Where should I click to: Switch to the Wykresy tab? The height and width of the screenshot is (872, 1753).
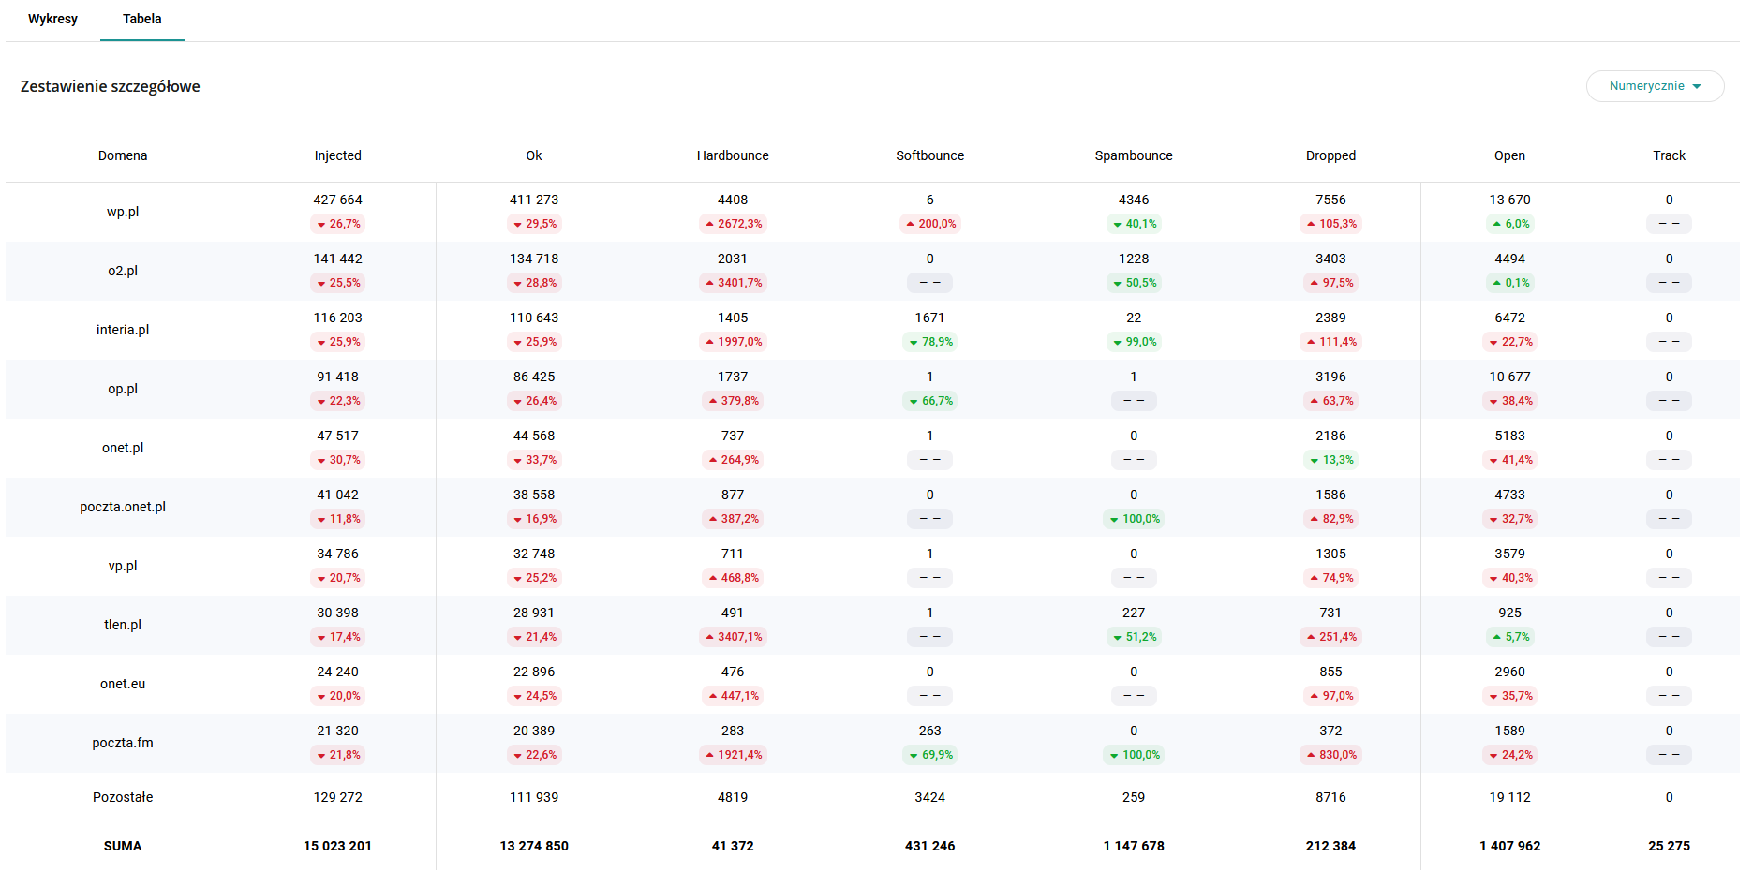(x=52, y=19)
